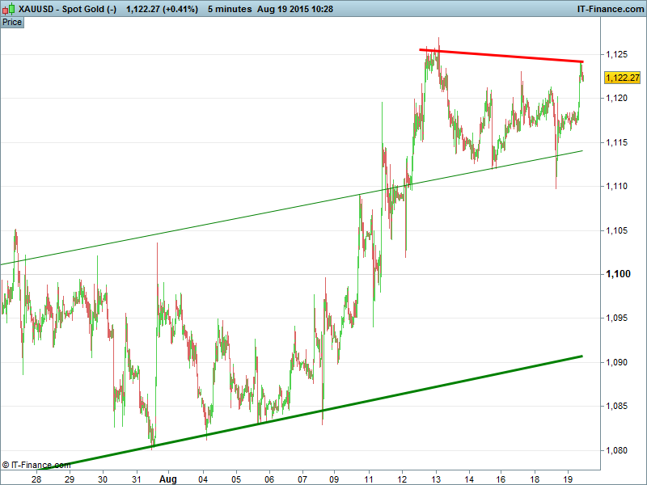Click the Aug label on the time axis
This screenshot has height=485, width=647.
point(168,479)
